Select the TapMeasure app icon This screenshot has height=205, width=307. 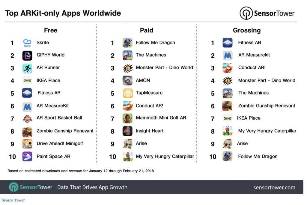pyautogui.click(x=128, y=93)
